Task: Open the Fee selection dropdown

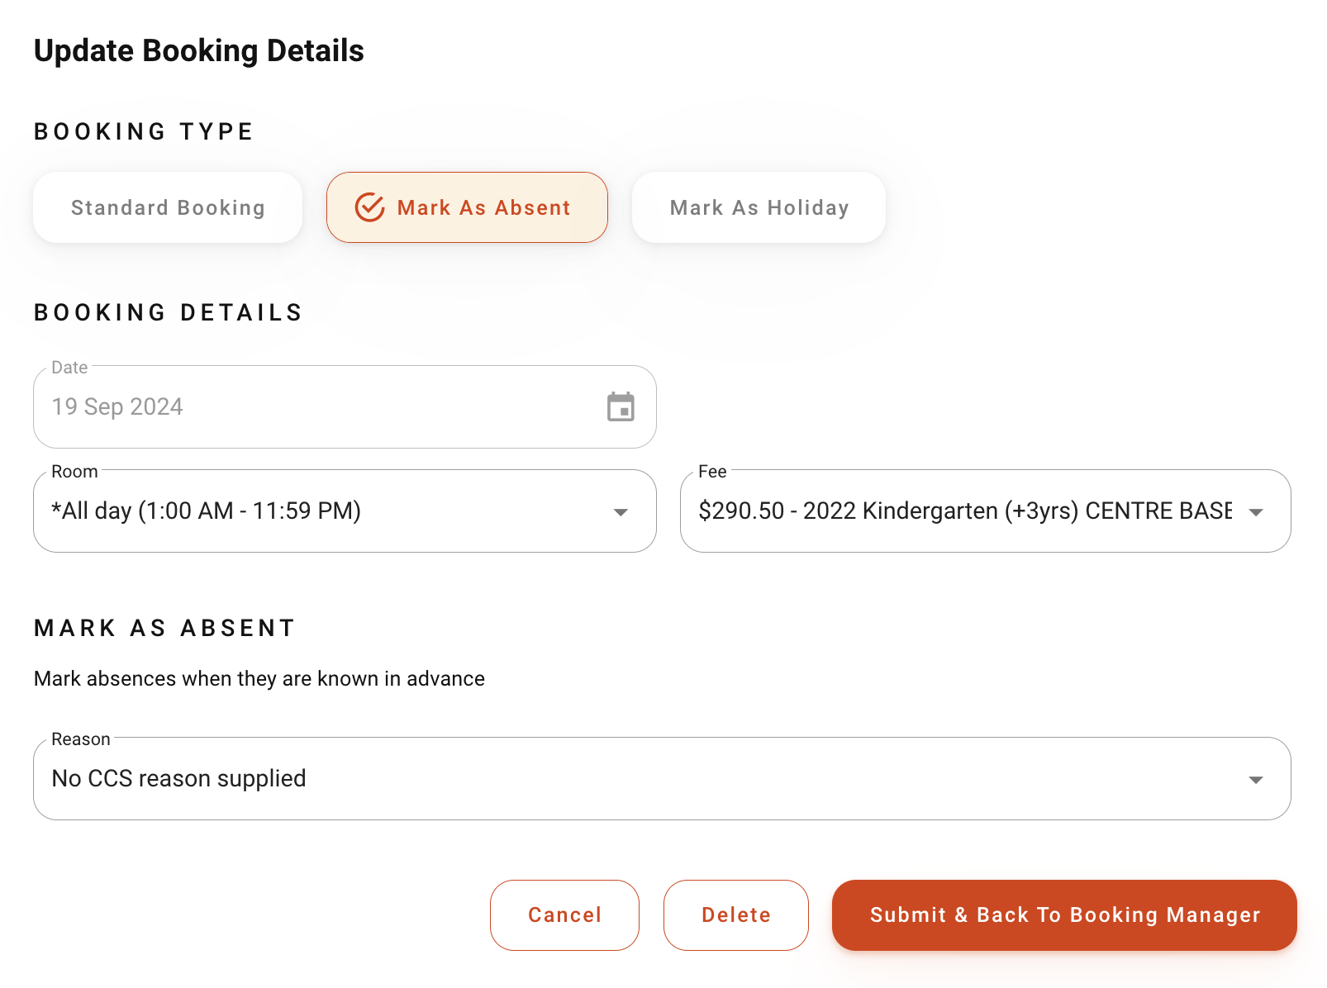Action: point(986,511)
